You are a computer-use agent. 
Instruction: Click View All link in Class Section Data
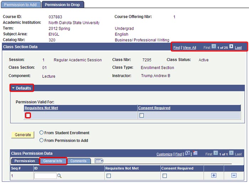tap(189, 47)
